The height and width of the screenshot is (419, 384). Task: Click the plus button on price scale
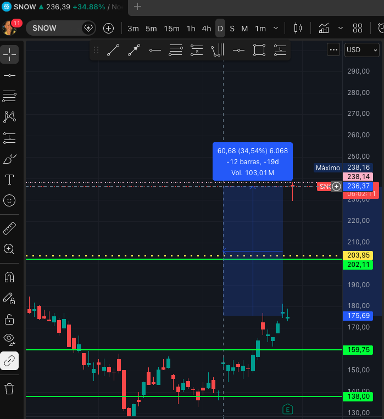click(x=336, y=187)
